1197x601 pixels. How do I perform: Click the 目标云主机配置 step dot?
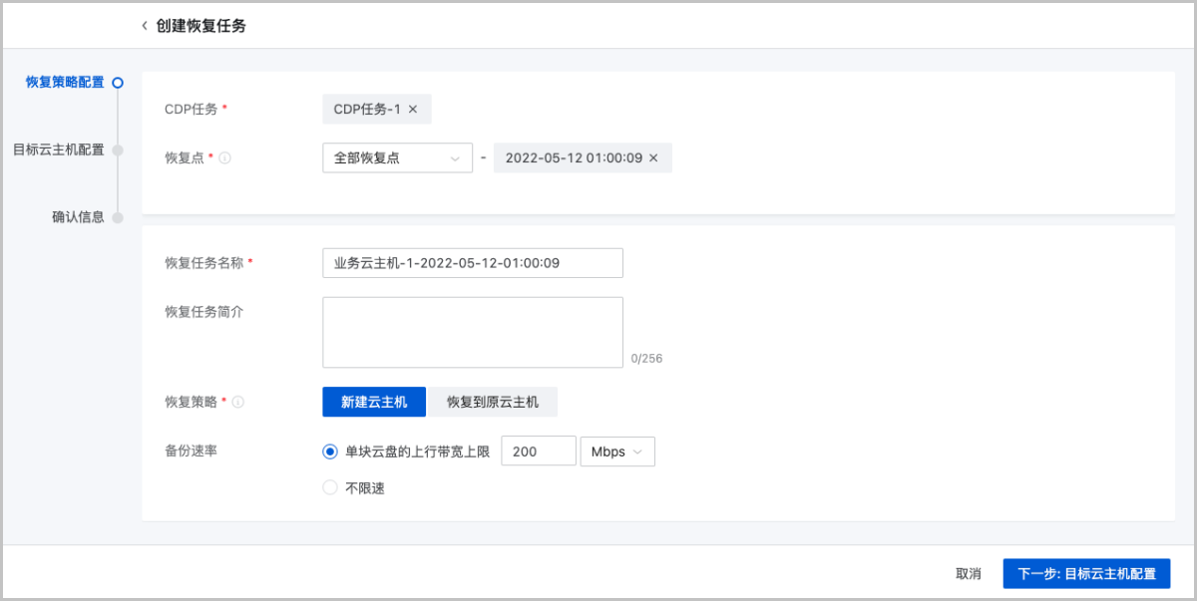point(118,150)
